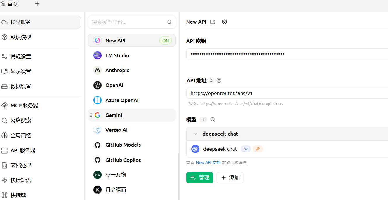Click the model search magnifier icon

point(213,120)
